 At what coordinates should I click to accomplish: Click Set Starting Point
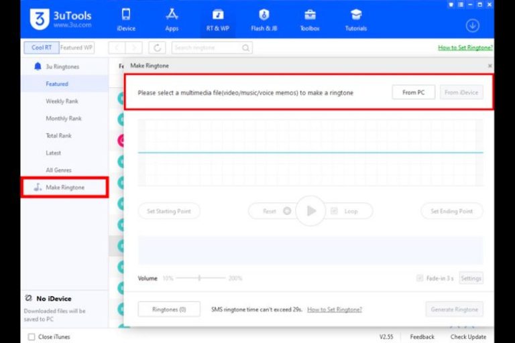(x=169, y=211)
